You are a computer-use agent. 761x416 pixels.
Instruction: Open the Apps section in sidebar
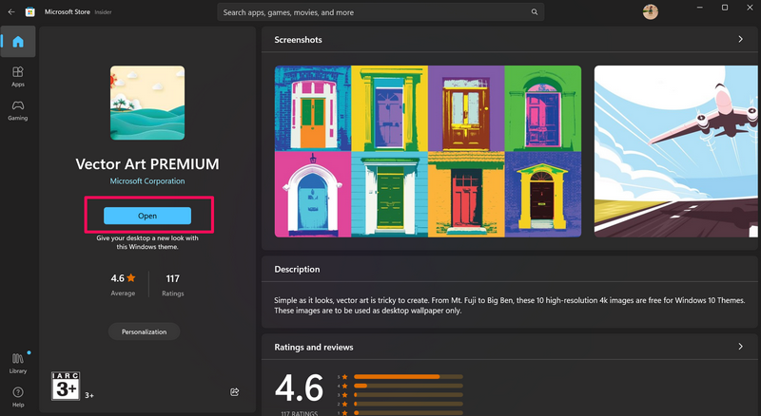(18, 76)
